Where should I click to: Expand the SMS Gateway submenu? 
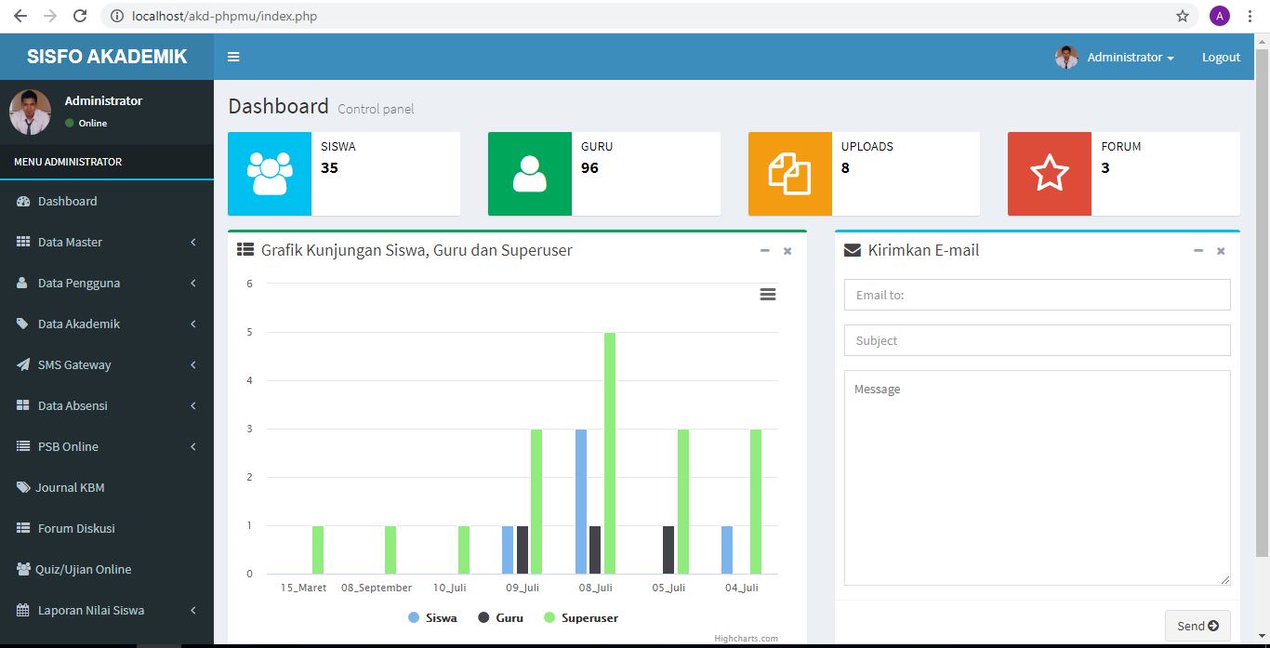107,364
